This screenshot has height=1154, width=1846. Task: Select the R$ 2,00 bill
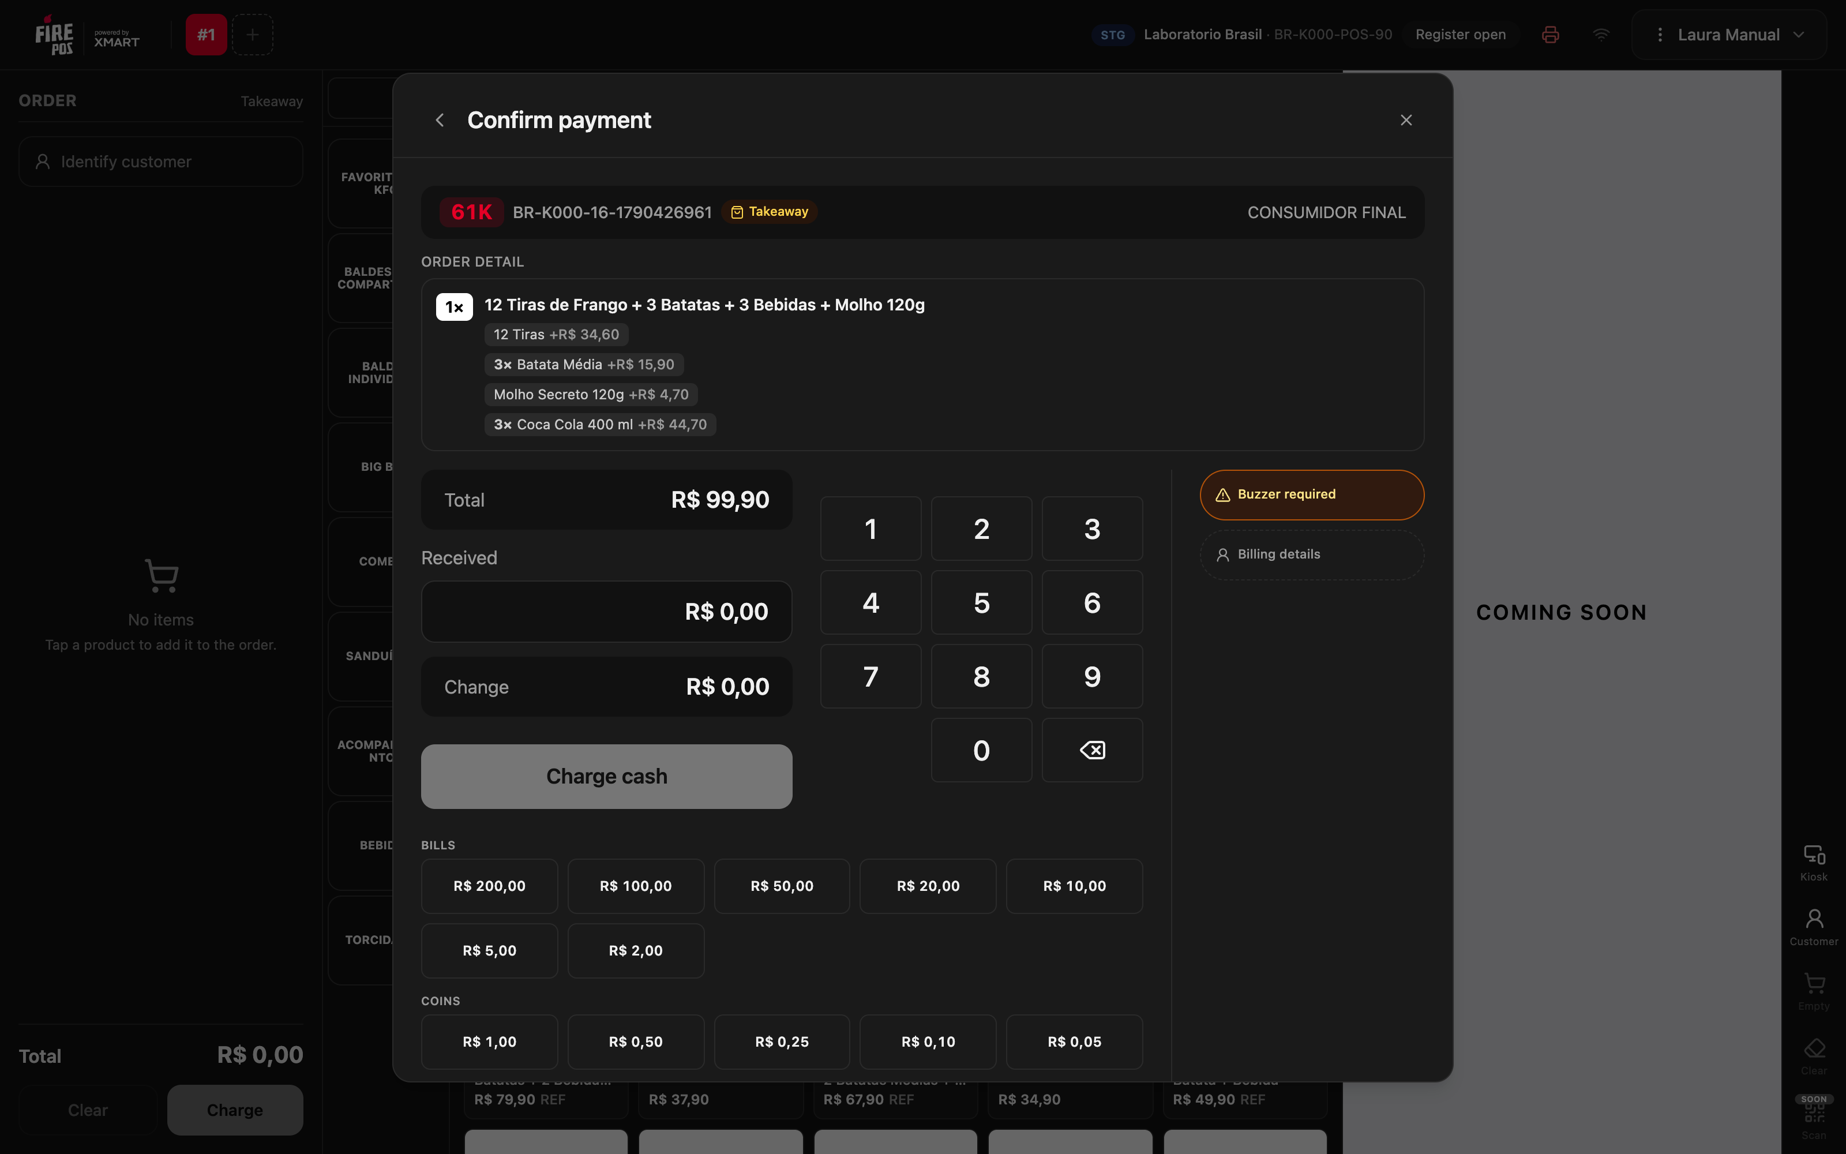[635, 951]
